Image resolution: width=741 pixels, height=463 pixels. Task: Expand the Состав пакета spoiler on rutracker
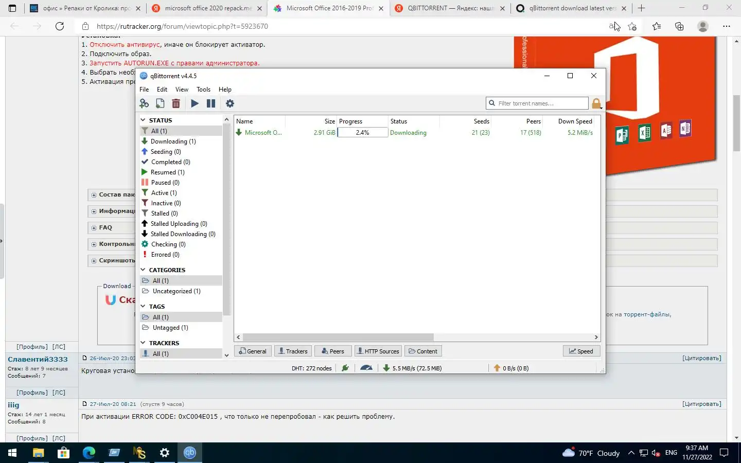click(94, 195)
